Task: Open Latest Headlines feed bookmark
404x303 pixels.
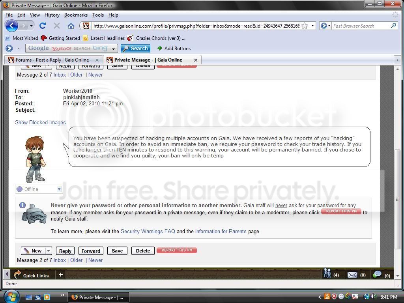Action: (x=104, y=38)
